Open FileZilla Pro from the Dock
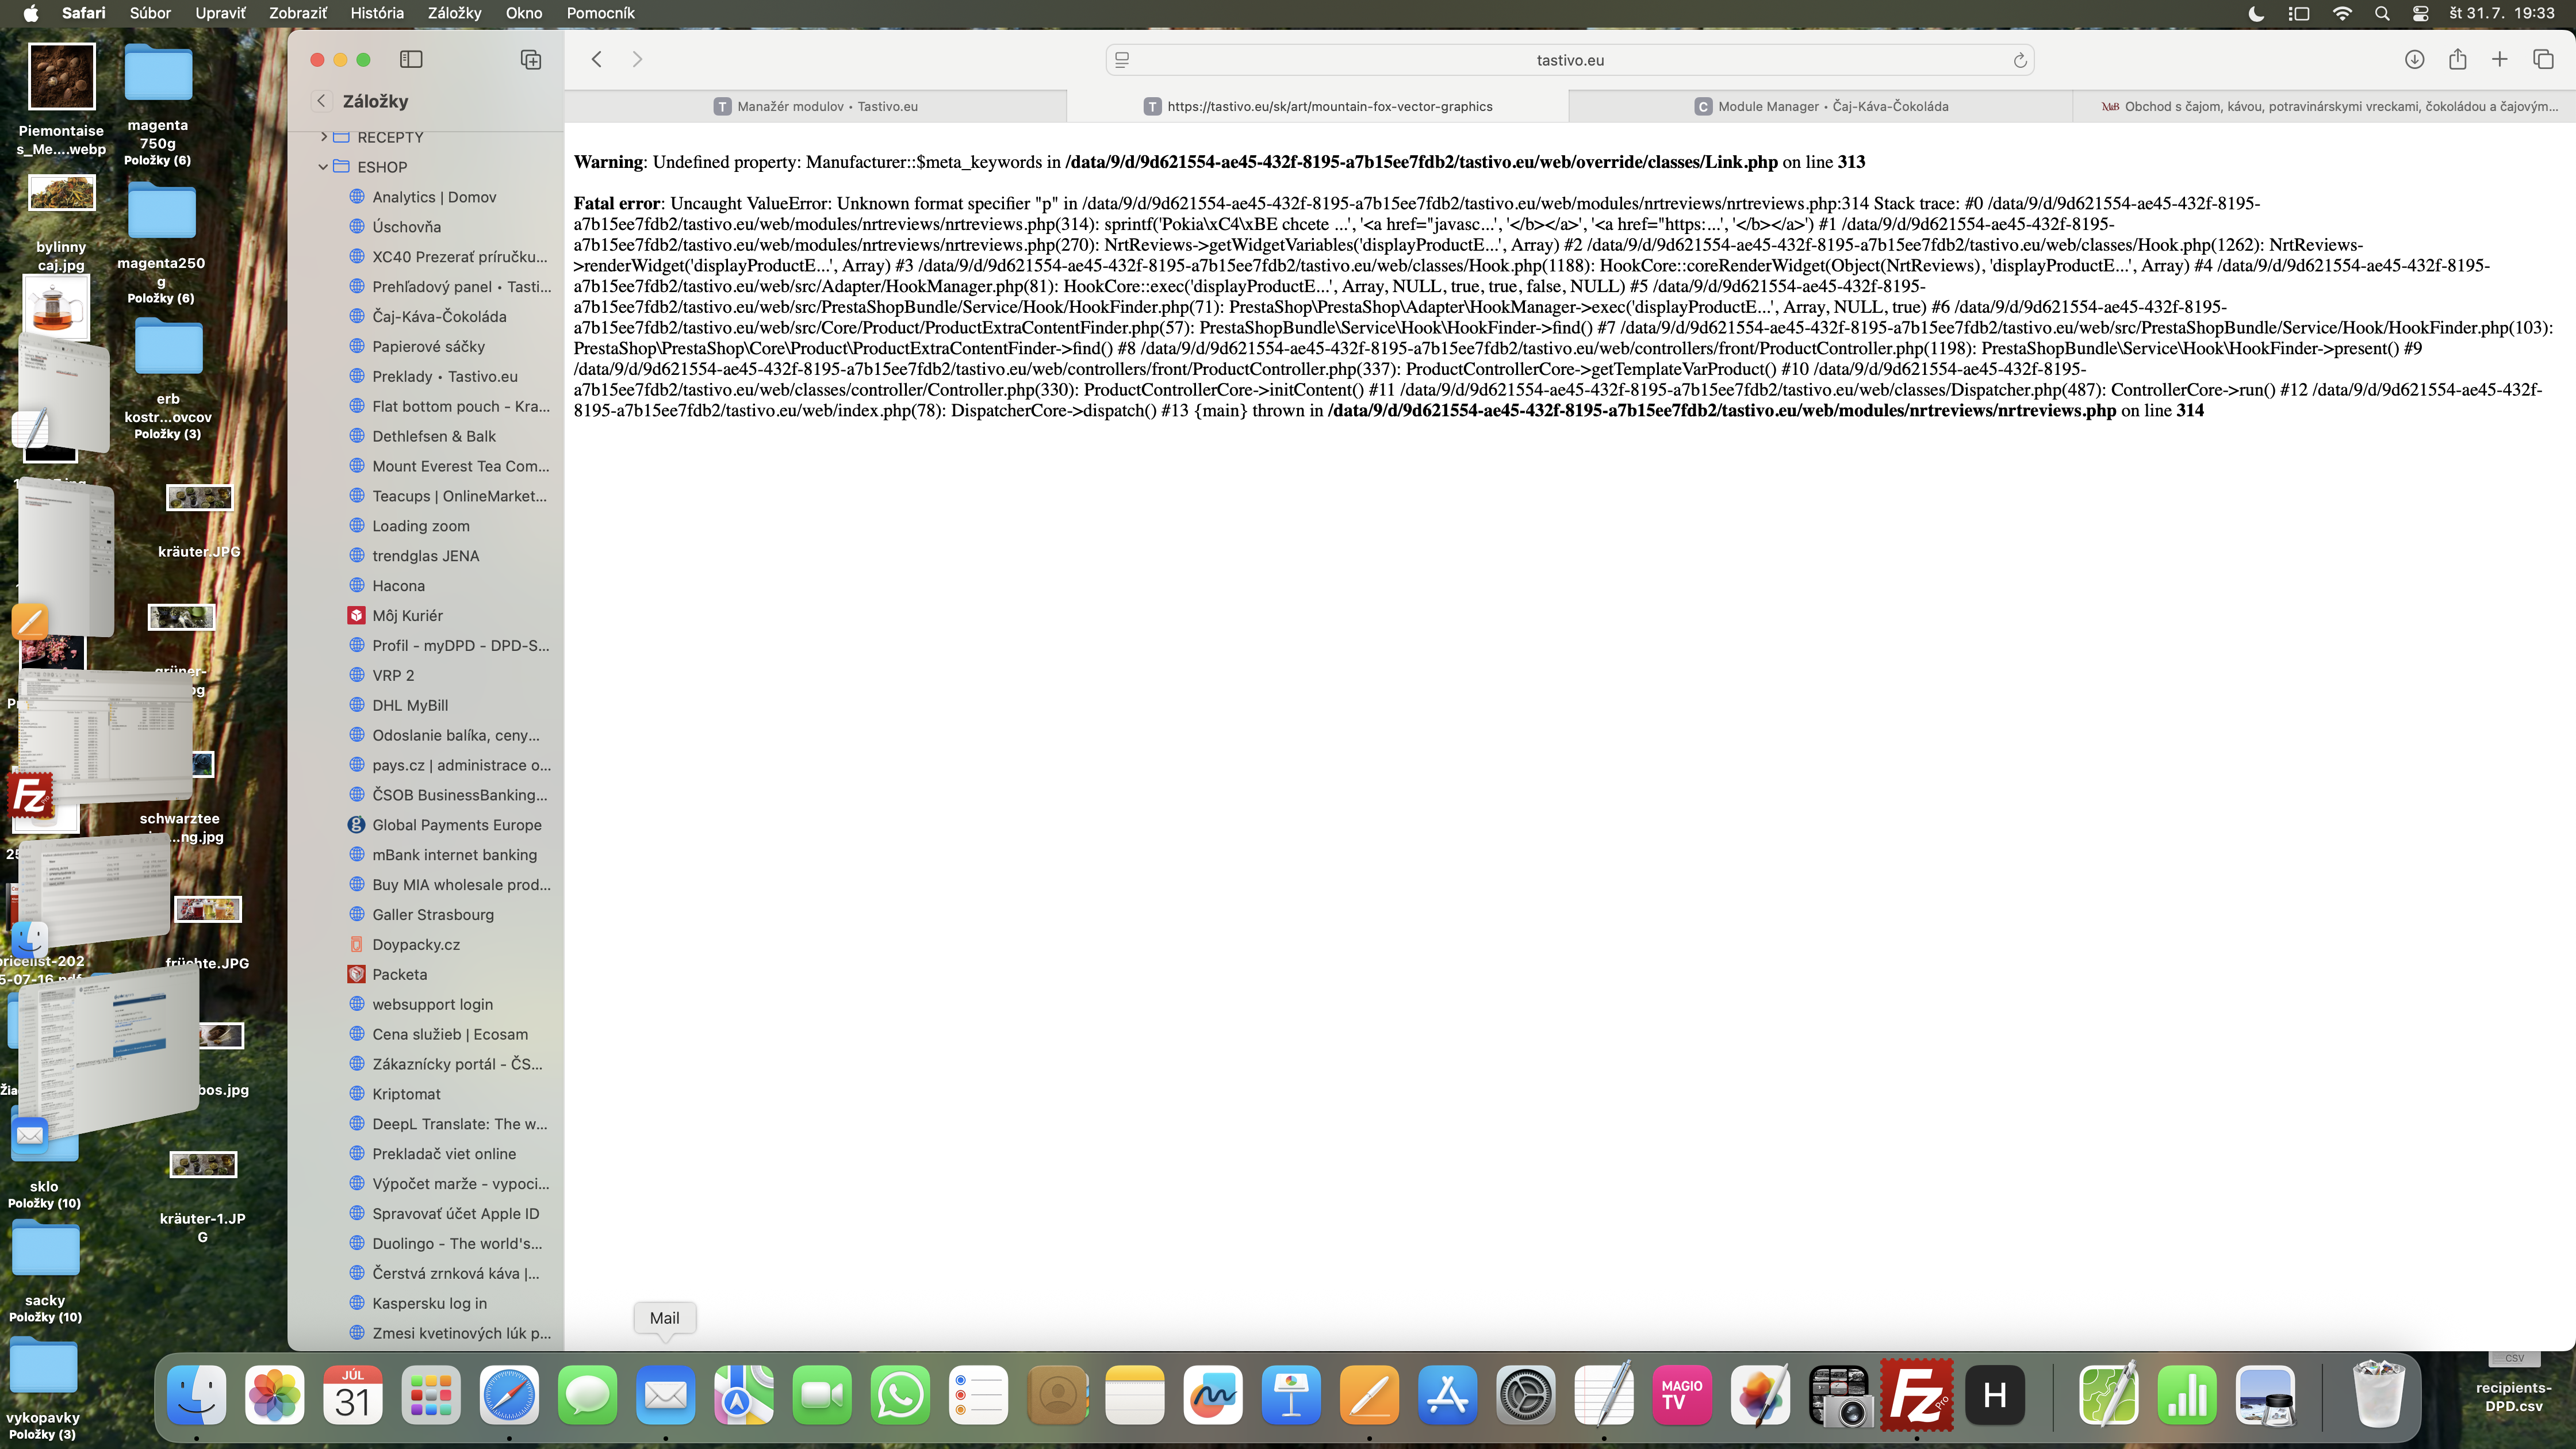The width and height of the screenshot is (2576, 1449). point(1917,1395)
